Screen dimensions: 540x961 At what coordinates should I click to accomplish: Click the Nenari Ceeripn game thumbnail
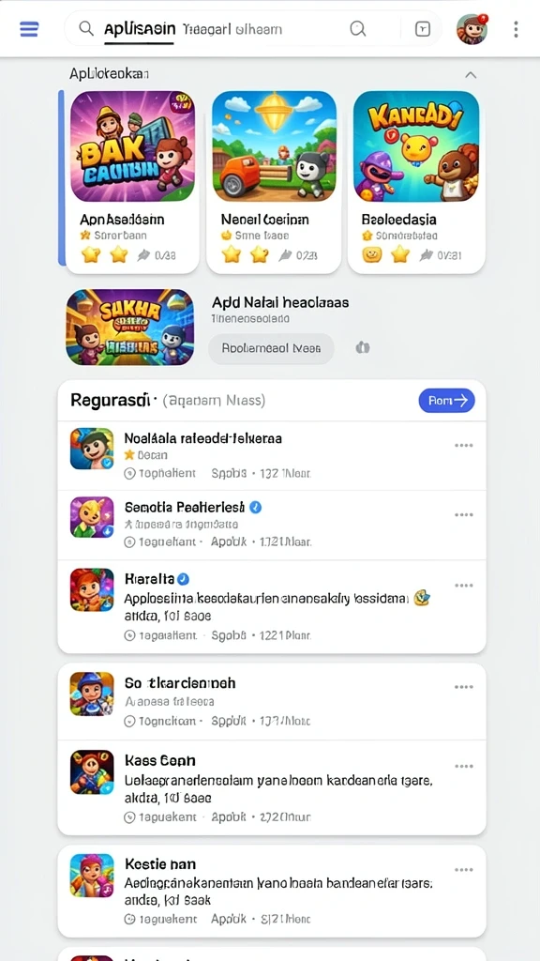point(275,145)
